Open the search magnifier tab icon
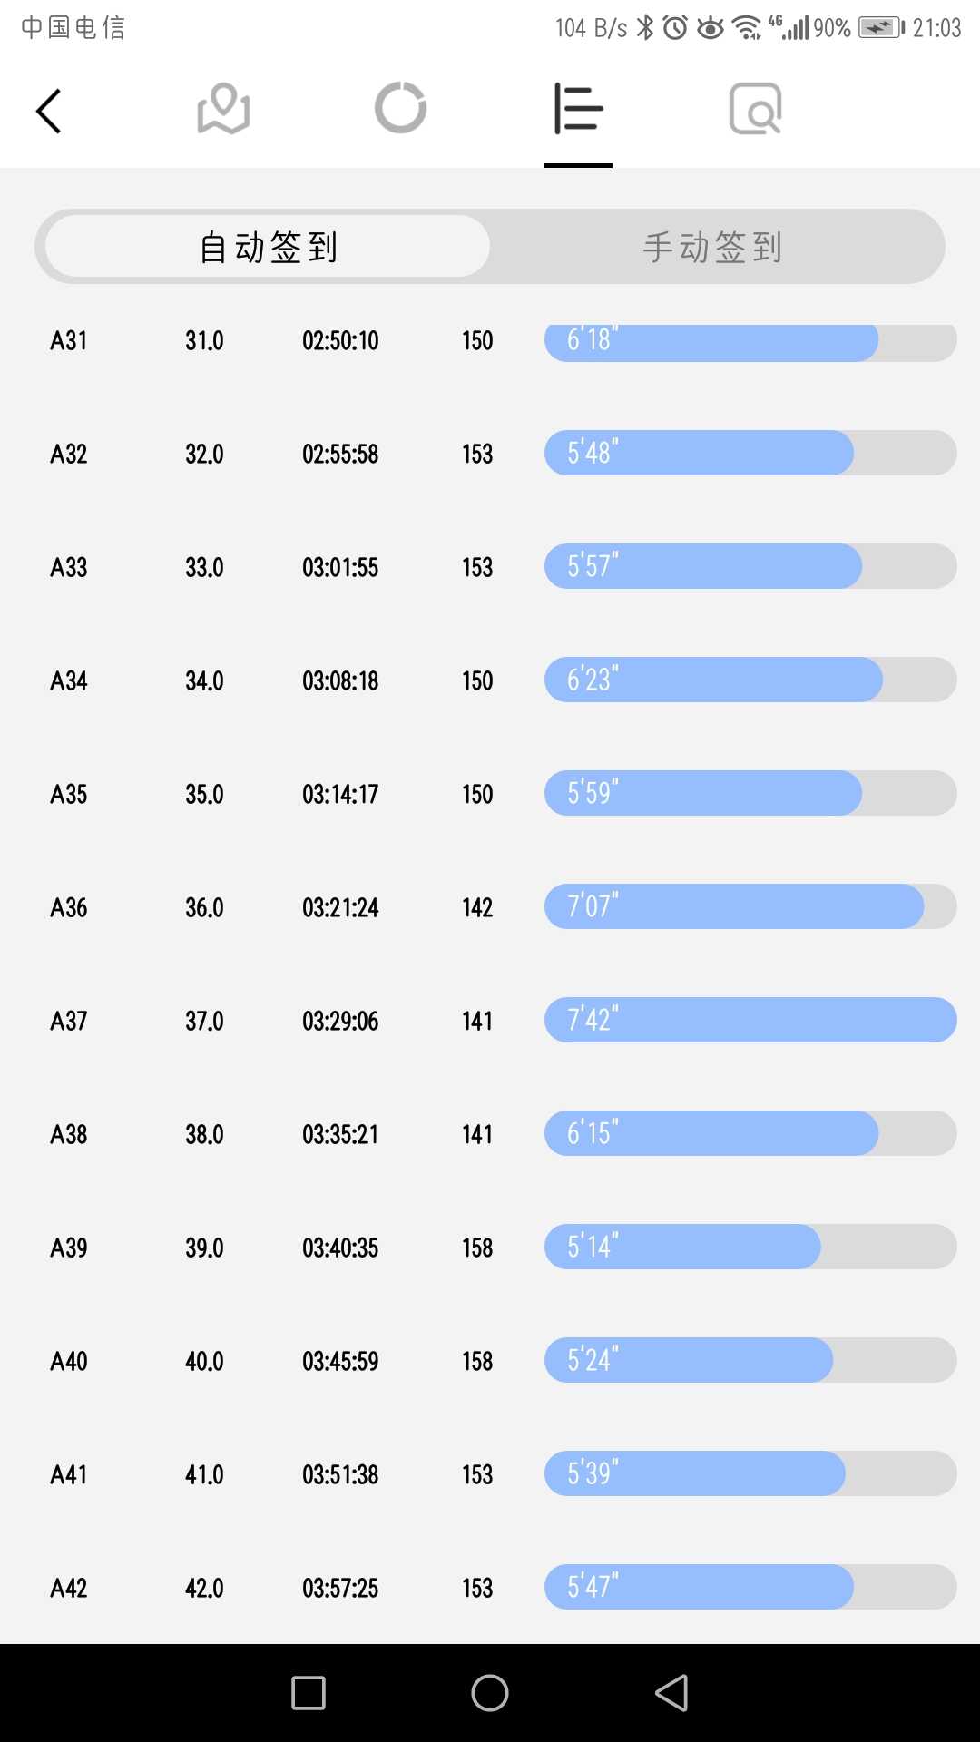The image size is (980, 1742). pyautogui.click(x=756, y=109)
